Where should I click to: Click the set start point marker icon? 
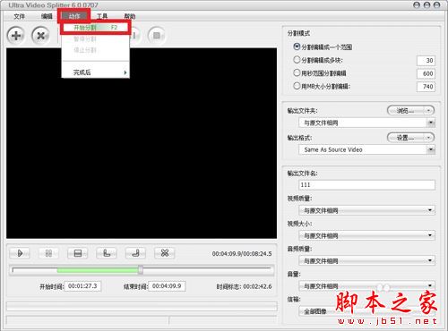pyautogui.click(x=107, y=253)
